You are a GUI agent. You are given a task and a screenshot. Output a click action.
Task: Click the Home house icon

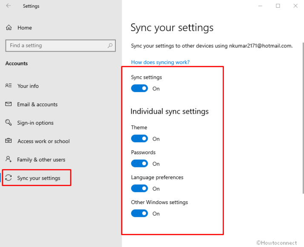[9, 28]
